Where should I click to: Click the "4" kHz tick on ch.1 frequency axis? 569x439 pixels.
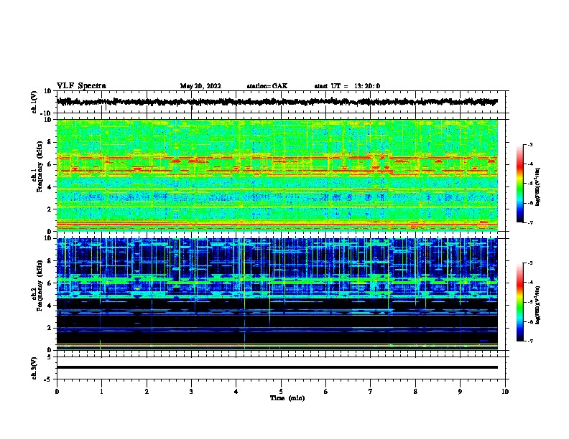click(x=50, y=187)
